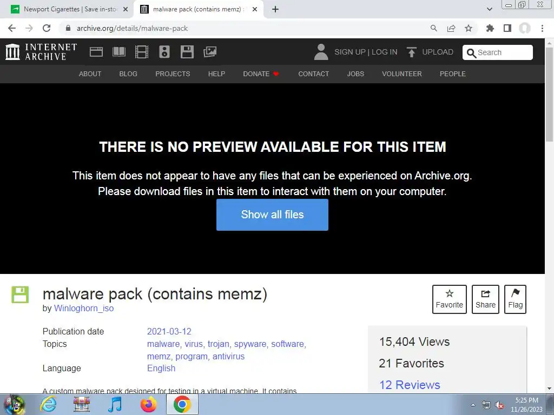
Task: Click the magnifier icon in Archive search box
Action: [471, 53]
